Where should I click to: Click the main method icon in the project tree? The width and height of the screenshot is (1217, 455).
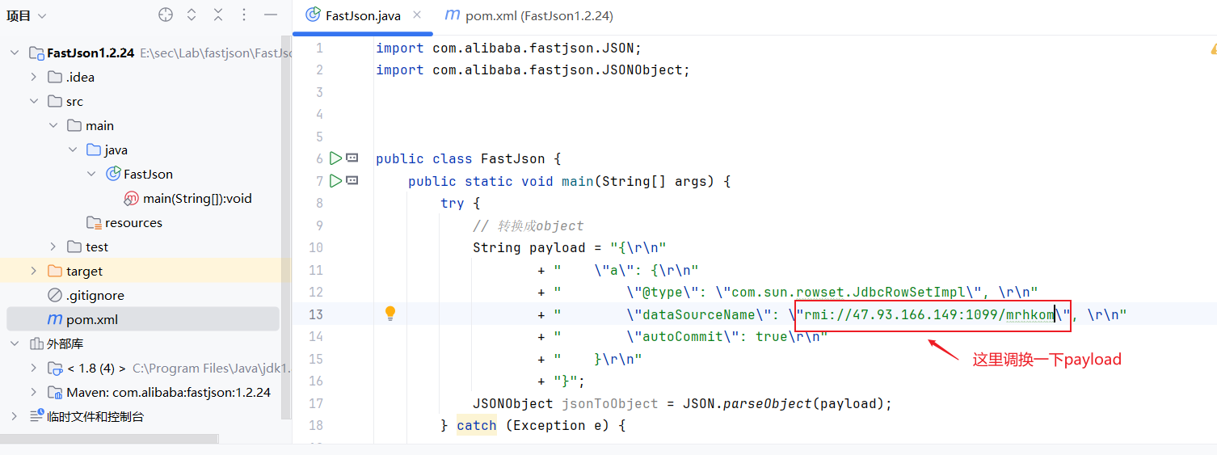pos(132,198)
